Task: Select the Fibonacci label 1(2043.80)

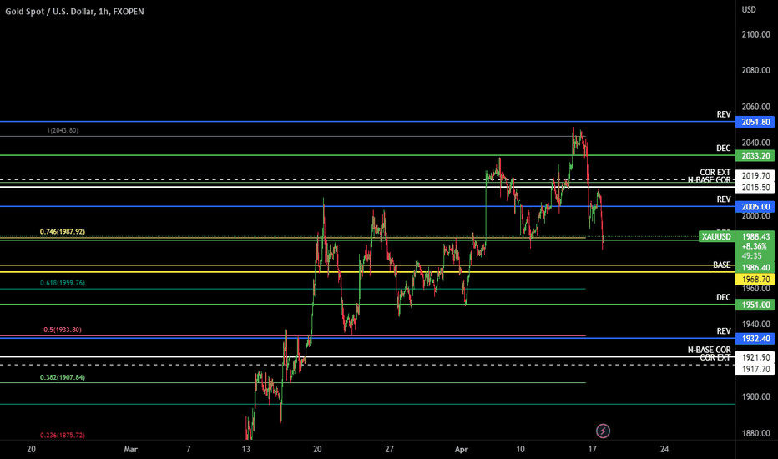Action: coord(63,130)
